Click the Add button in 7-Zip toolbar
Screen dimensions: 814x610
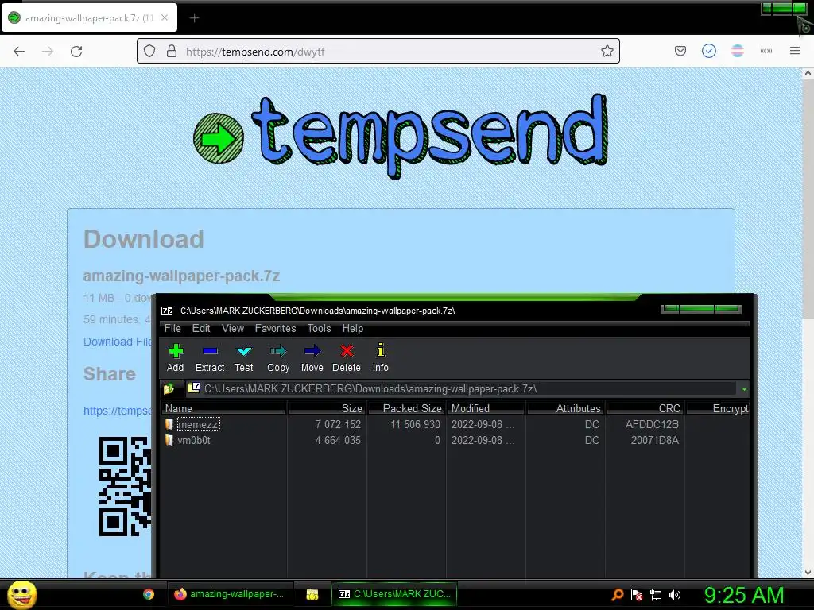click(176, 358)
